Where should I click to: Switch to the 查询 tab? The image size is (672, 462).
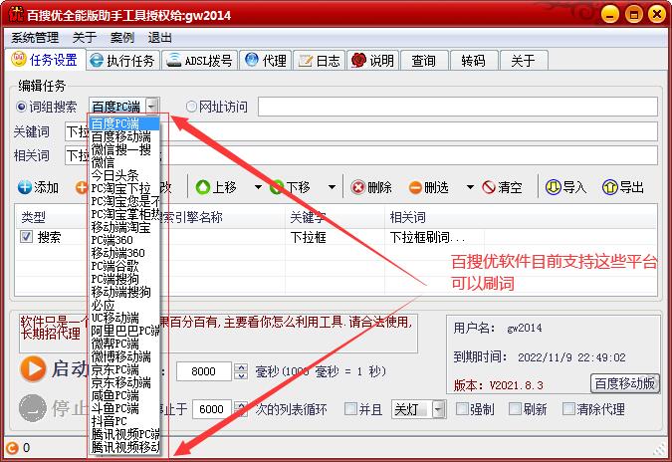coord(424,61)
